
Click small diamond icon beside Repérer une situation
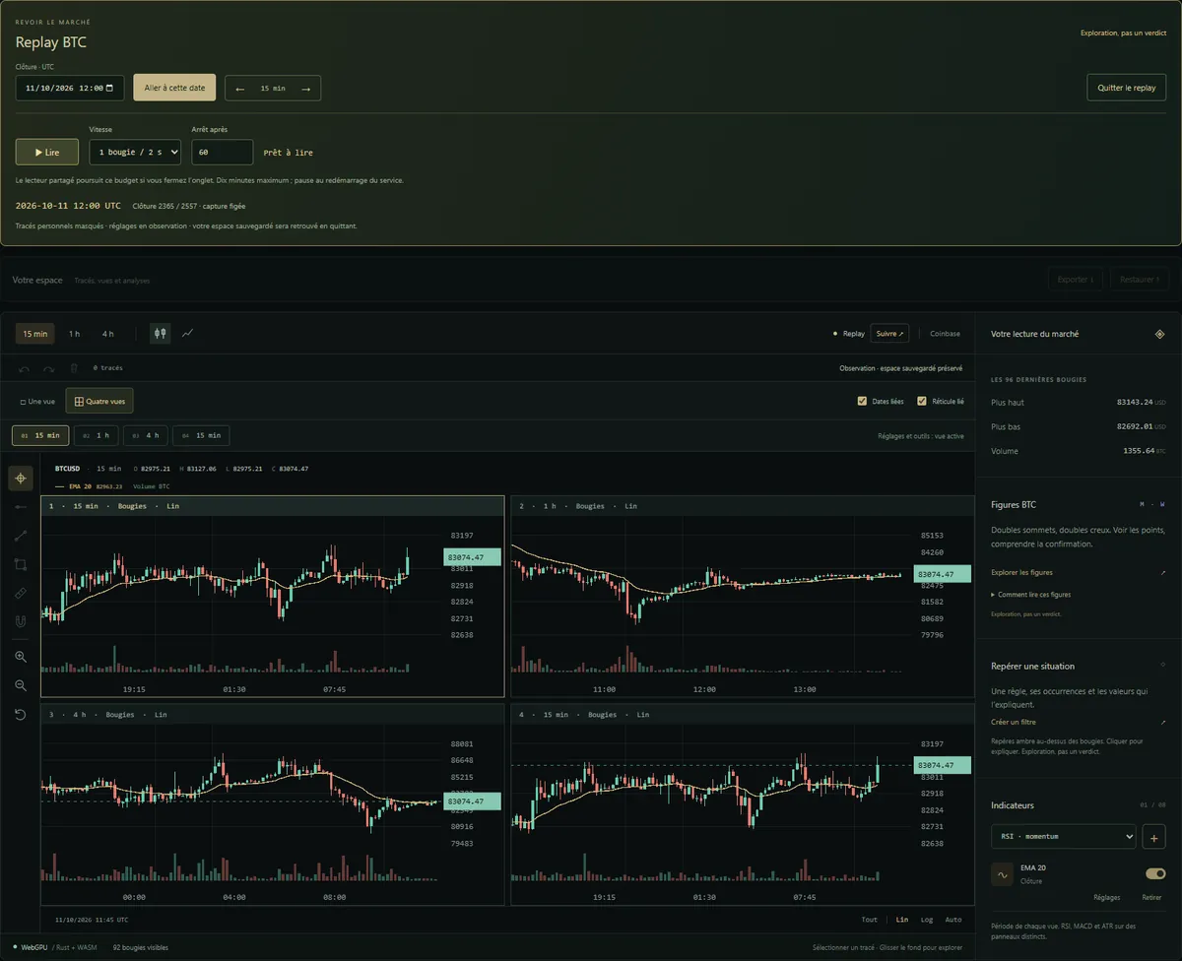[x=1162, y=666]
